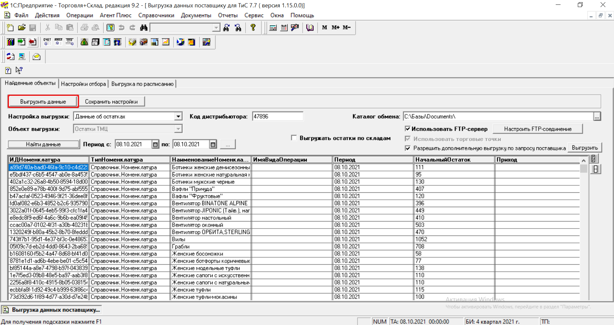Click the binoculars Find icon in toolbar
The width and height of the screenshot is (614, 325).
(x=144, y=28)
